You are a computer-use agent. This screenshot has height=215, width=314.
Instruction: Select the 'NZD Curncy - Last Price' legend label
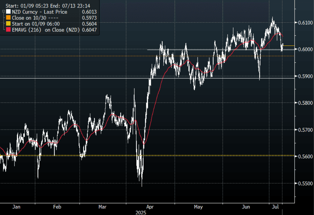[40, 12]
